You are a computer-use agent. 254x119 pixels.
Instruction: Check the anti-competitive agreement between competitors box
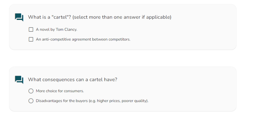point(31,39)
